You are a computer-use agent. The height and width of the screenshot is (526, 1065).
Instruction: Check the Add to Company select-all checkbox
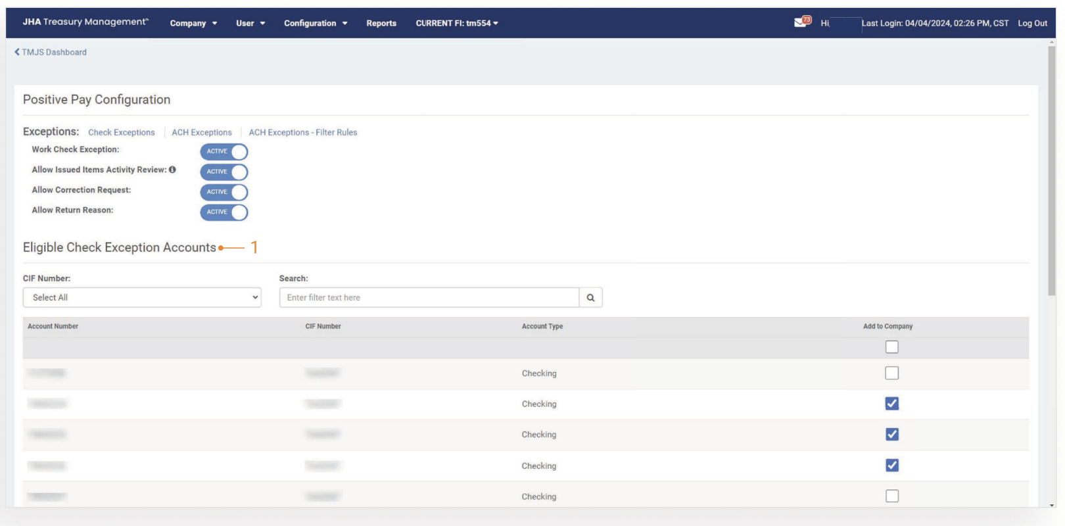[891, 347]
